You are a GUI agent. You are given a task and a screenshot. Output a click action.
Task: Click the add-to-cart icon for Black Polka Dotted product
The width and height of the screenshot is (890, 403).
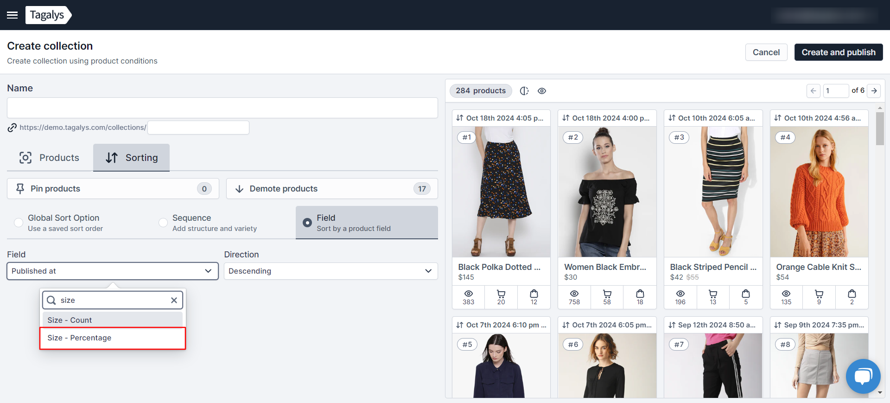(501, 294)
